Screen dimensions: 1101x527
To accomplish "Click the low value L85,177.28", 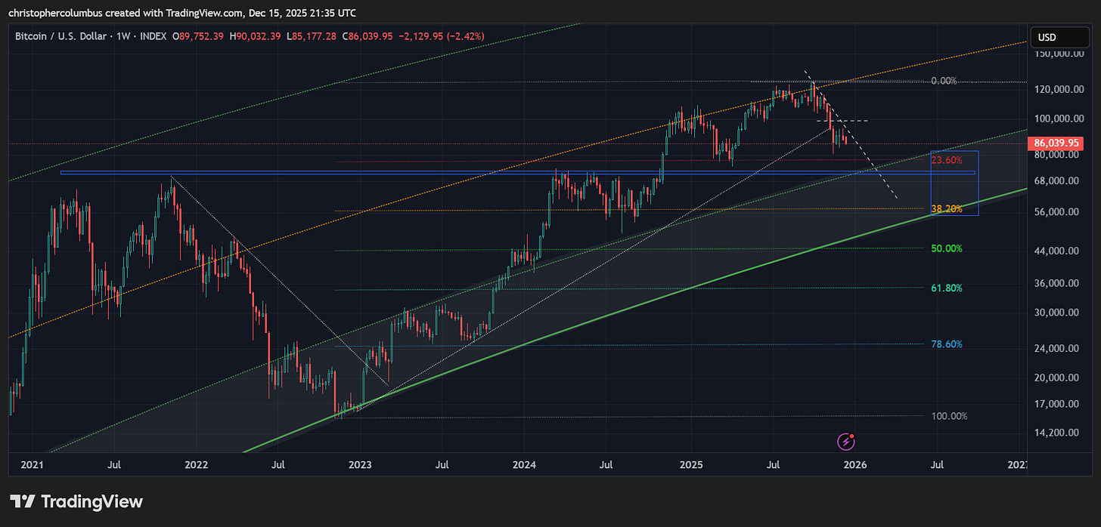I will tap(311, 36).
